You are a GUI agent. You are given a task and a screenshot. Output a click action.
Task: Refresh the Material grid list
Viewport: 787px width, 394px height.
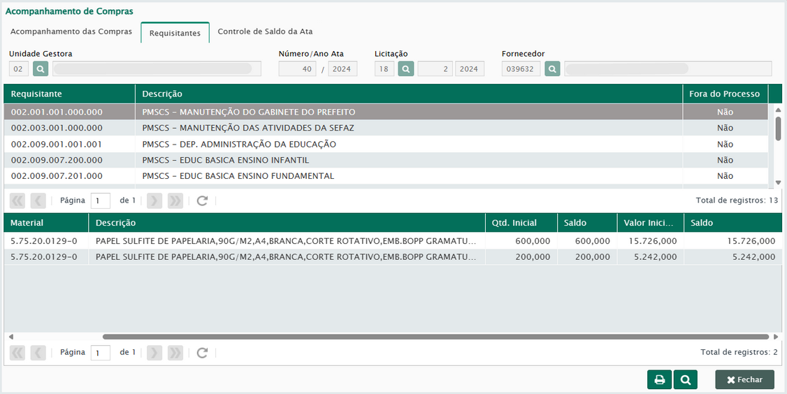point(202,353)
